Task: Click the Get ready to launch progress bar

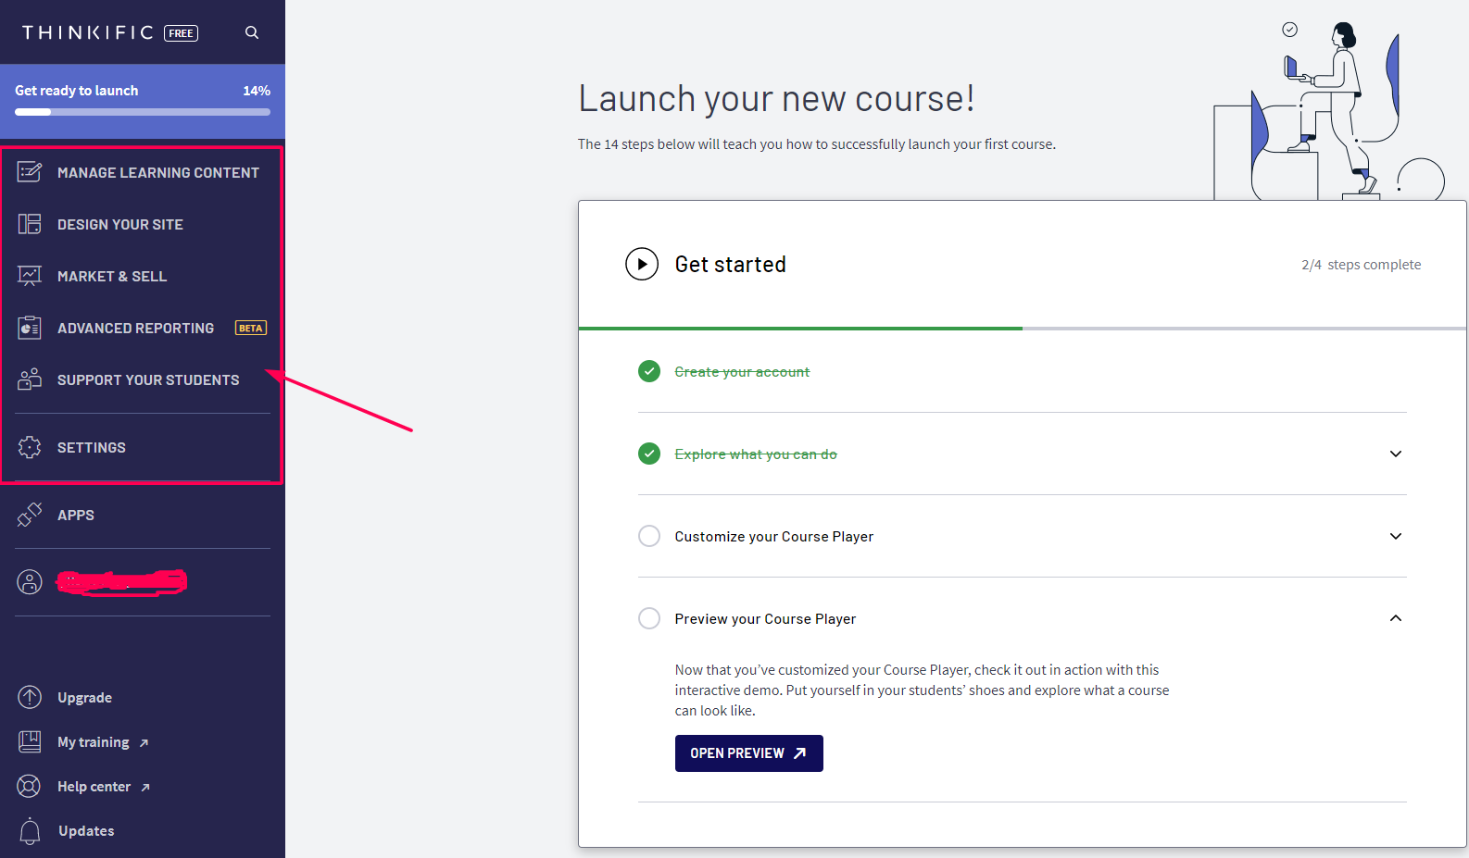Action: pos(141,111)
